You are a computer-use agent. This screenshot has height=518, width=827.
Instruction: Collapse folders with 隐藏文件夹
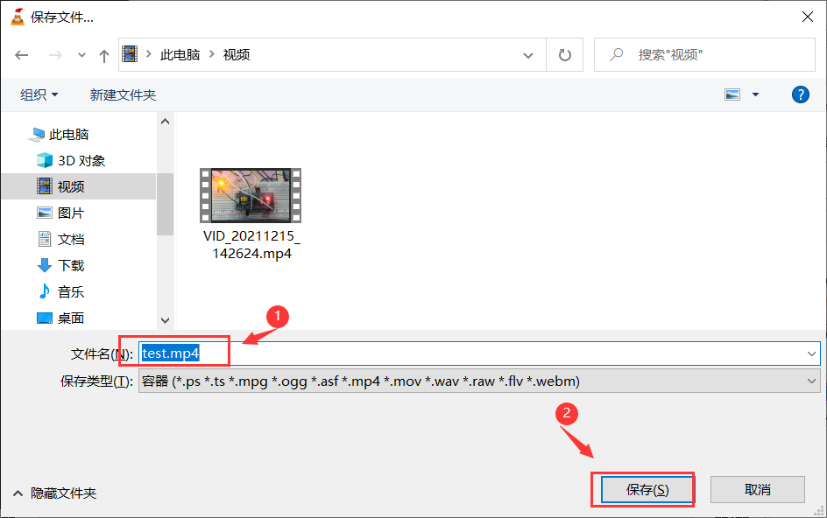click(55, 493)
